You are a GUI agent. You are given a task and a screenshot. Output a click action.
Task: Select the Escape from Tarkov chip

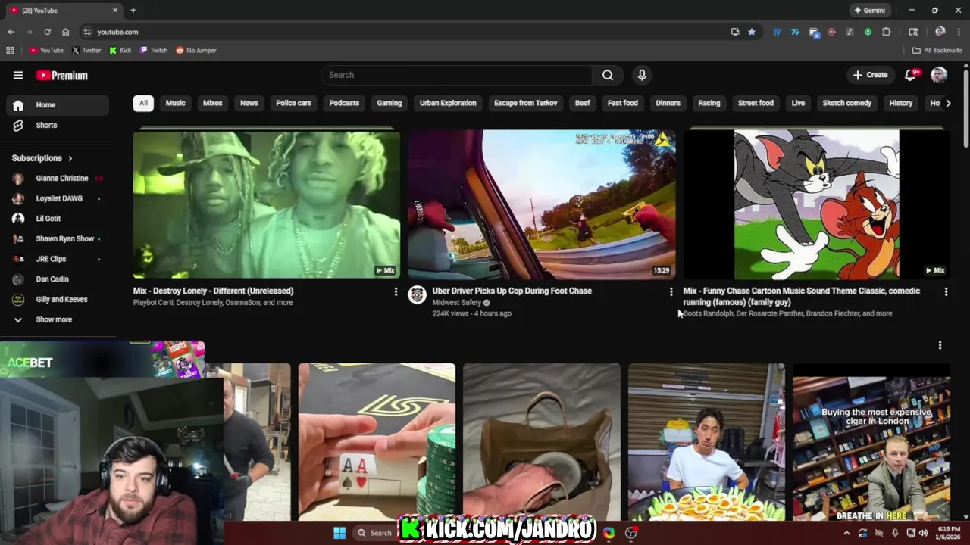point(525,103)
